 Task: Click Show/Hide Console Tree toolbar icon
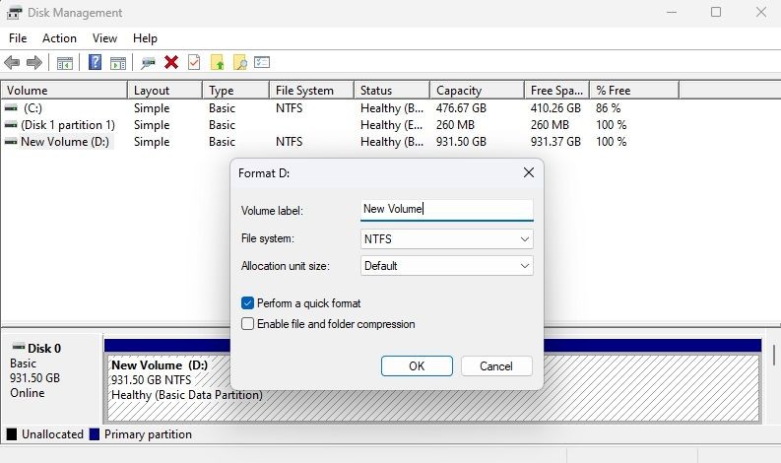[x=65, y=63]
